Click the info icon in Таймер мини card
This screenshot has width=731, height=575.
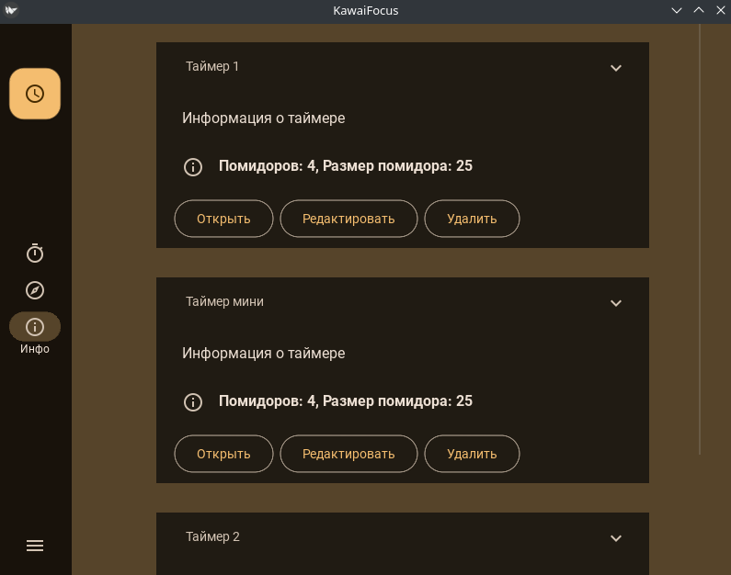[193, 401]
